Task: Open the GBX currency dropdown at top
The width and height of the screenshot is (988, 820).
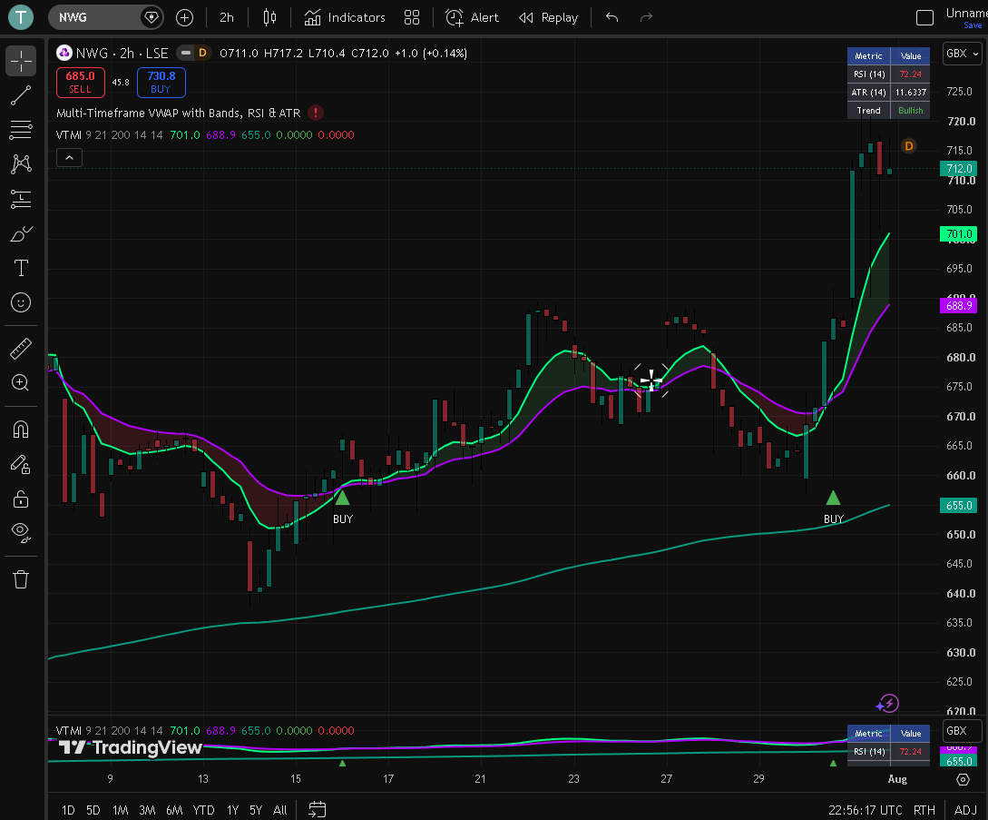Action: point(963,54)
